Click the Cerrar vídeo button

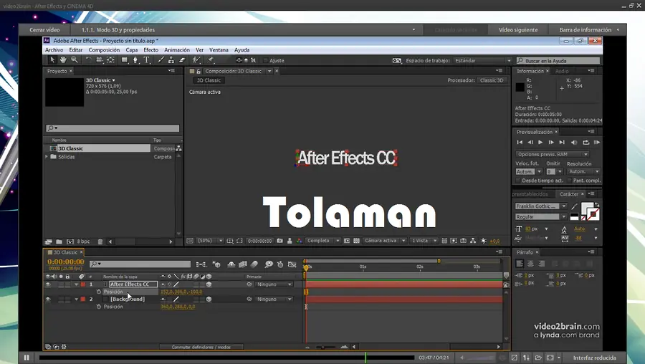pos(44,29)
